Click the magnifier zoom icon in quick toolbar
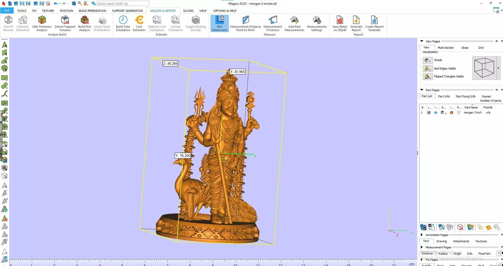Viewport: 503px width, 266px height. pyautogui.click(x=80, y=3)
